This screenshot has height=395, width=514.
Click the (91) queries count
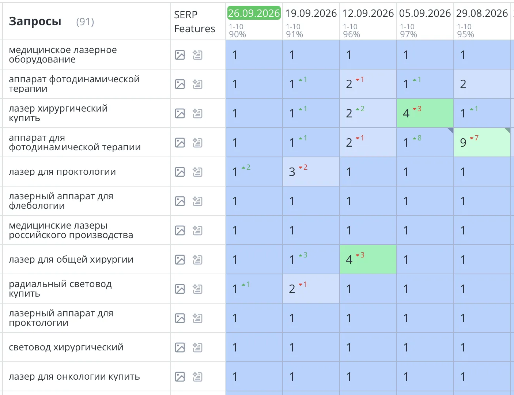85,22
